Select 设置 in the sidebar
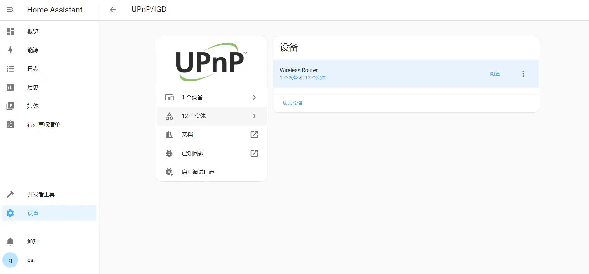This screenshot has height=274, width=589. (33, 213)
